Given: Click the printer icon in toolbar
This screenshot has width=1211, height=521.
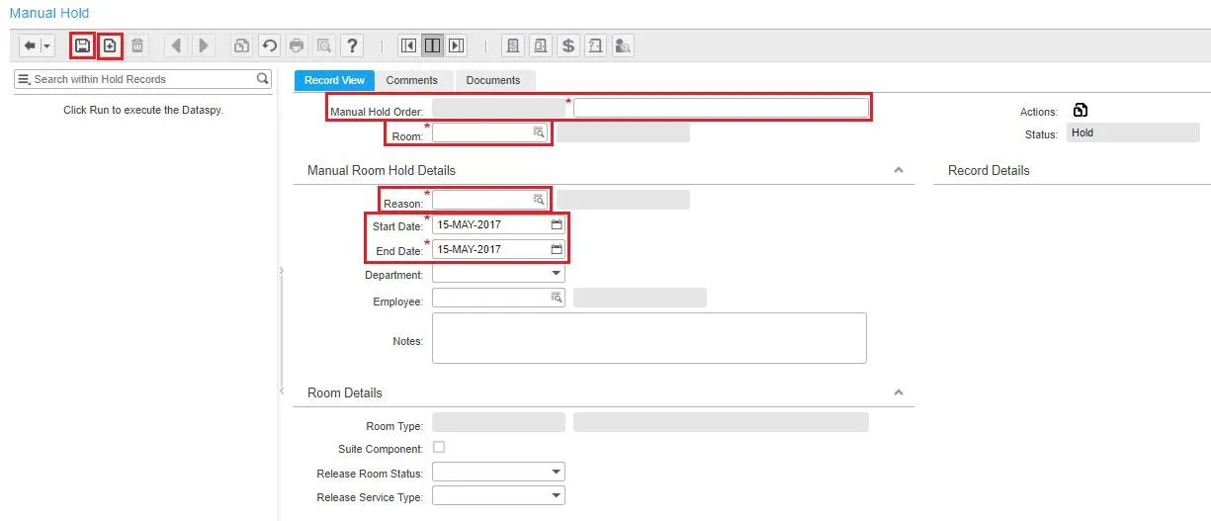Looking at the screenshot, I should click(x=297, y=45).
